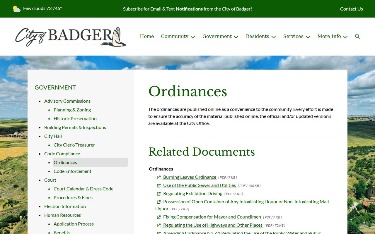Open Election Information in the sidebar
Image resolution: width=375 pixels, height=234 pixels.
click(65, 206)
